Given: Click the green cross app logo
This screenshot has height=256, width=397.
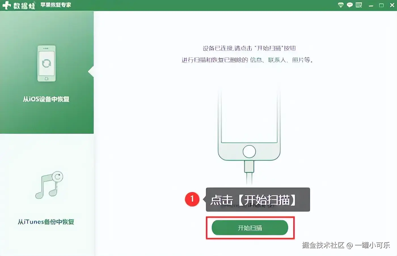Looking at the screenshot, I should coord(7,5).
